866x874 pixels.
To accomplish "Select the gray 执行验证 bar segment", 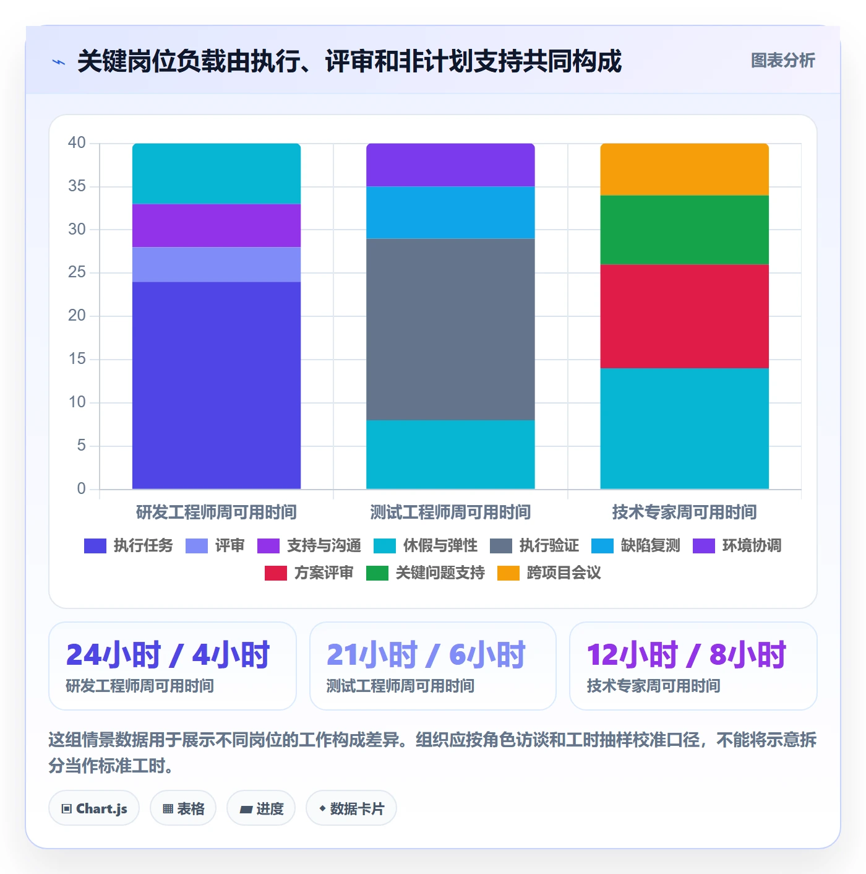I will tap(450, 329).
